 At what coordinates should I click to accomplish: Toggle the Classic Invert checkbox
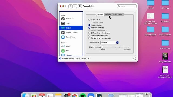92,22
